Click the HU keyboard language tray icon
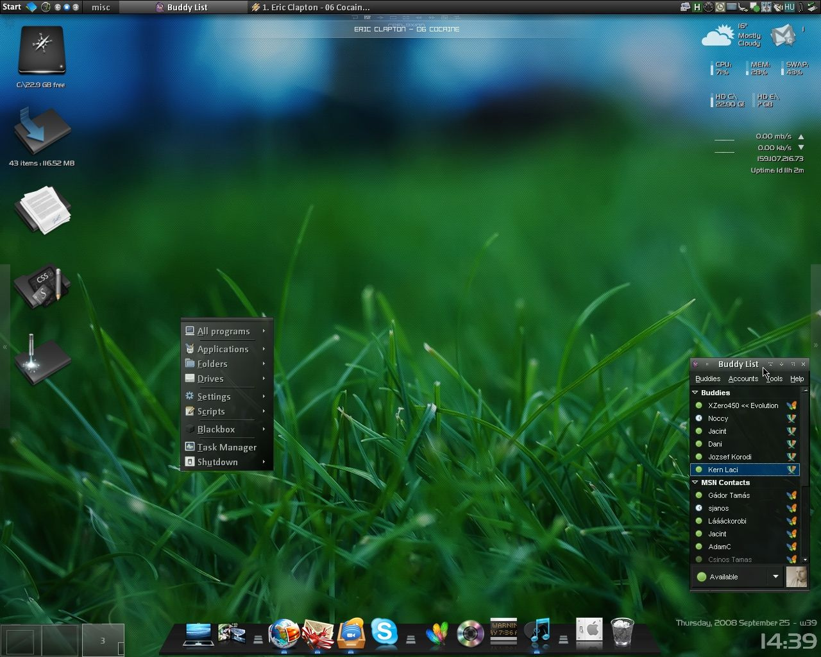The width and height of the screenshot is (821, 657). tap(790, 7)
